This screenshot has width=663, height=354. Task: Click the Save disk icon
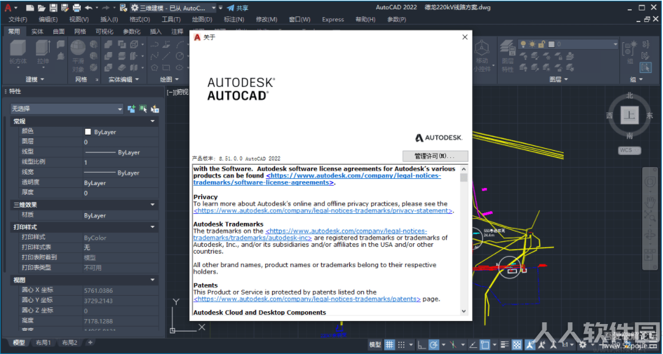click(x=53, y=7)
